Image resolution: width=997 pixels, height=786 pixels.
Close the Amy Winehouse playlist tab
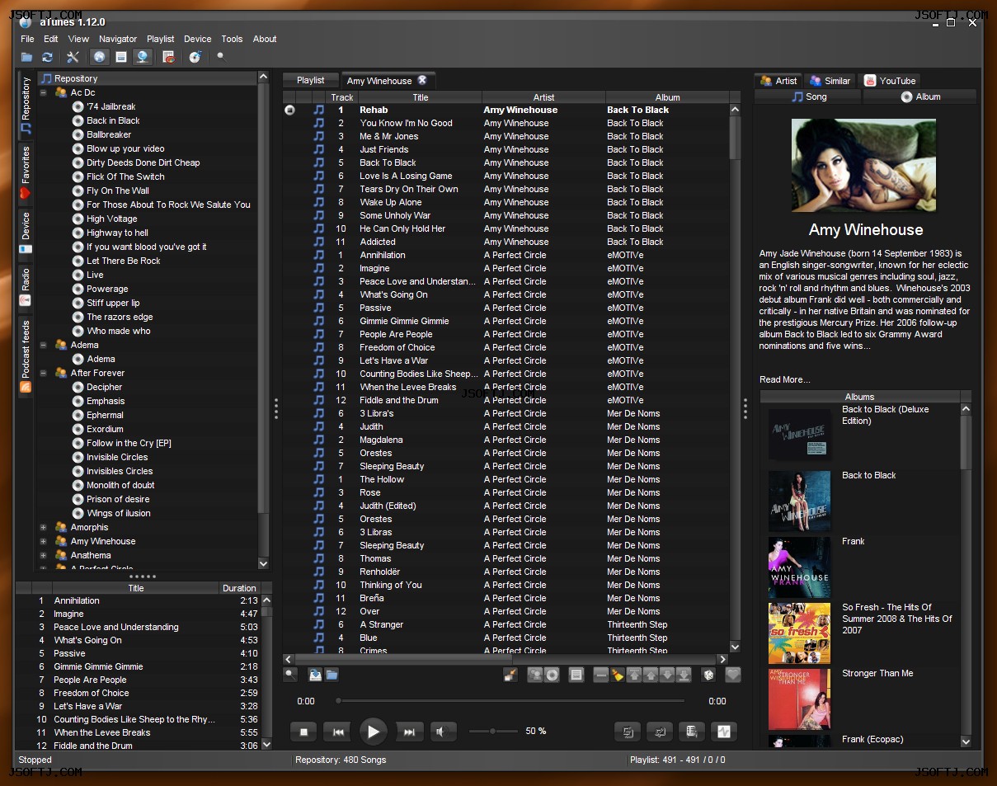pos(422,80)
